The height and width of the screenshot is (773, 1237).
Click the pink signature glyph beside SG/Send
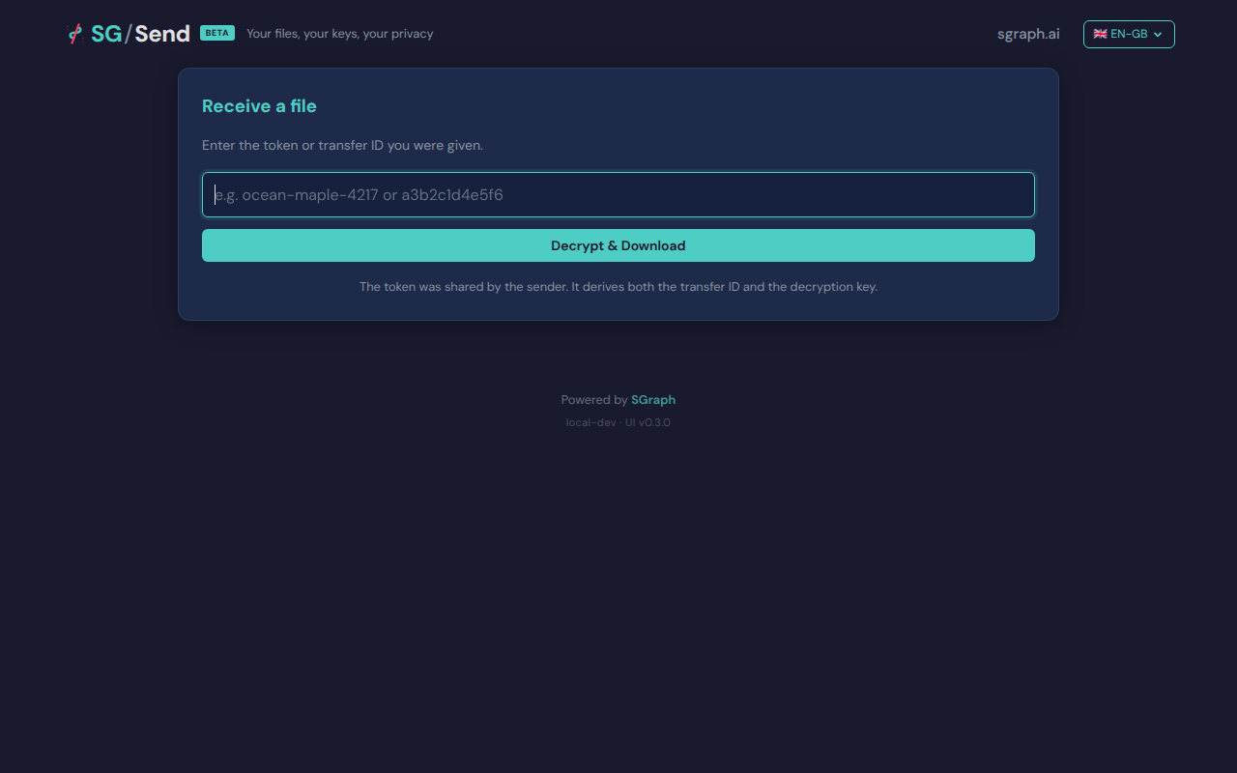(74, 33)
